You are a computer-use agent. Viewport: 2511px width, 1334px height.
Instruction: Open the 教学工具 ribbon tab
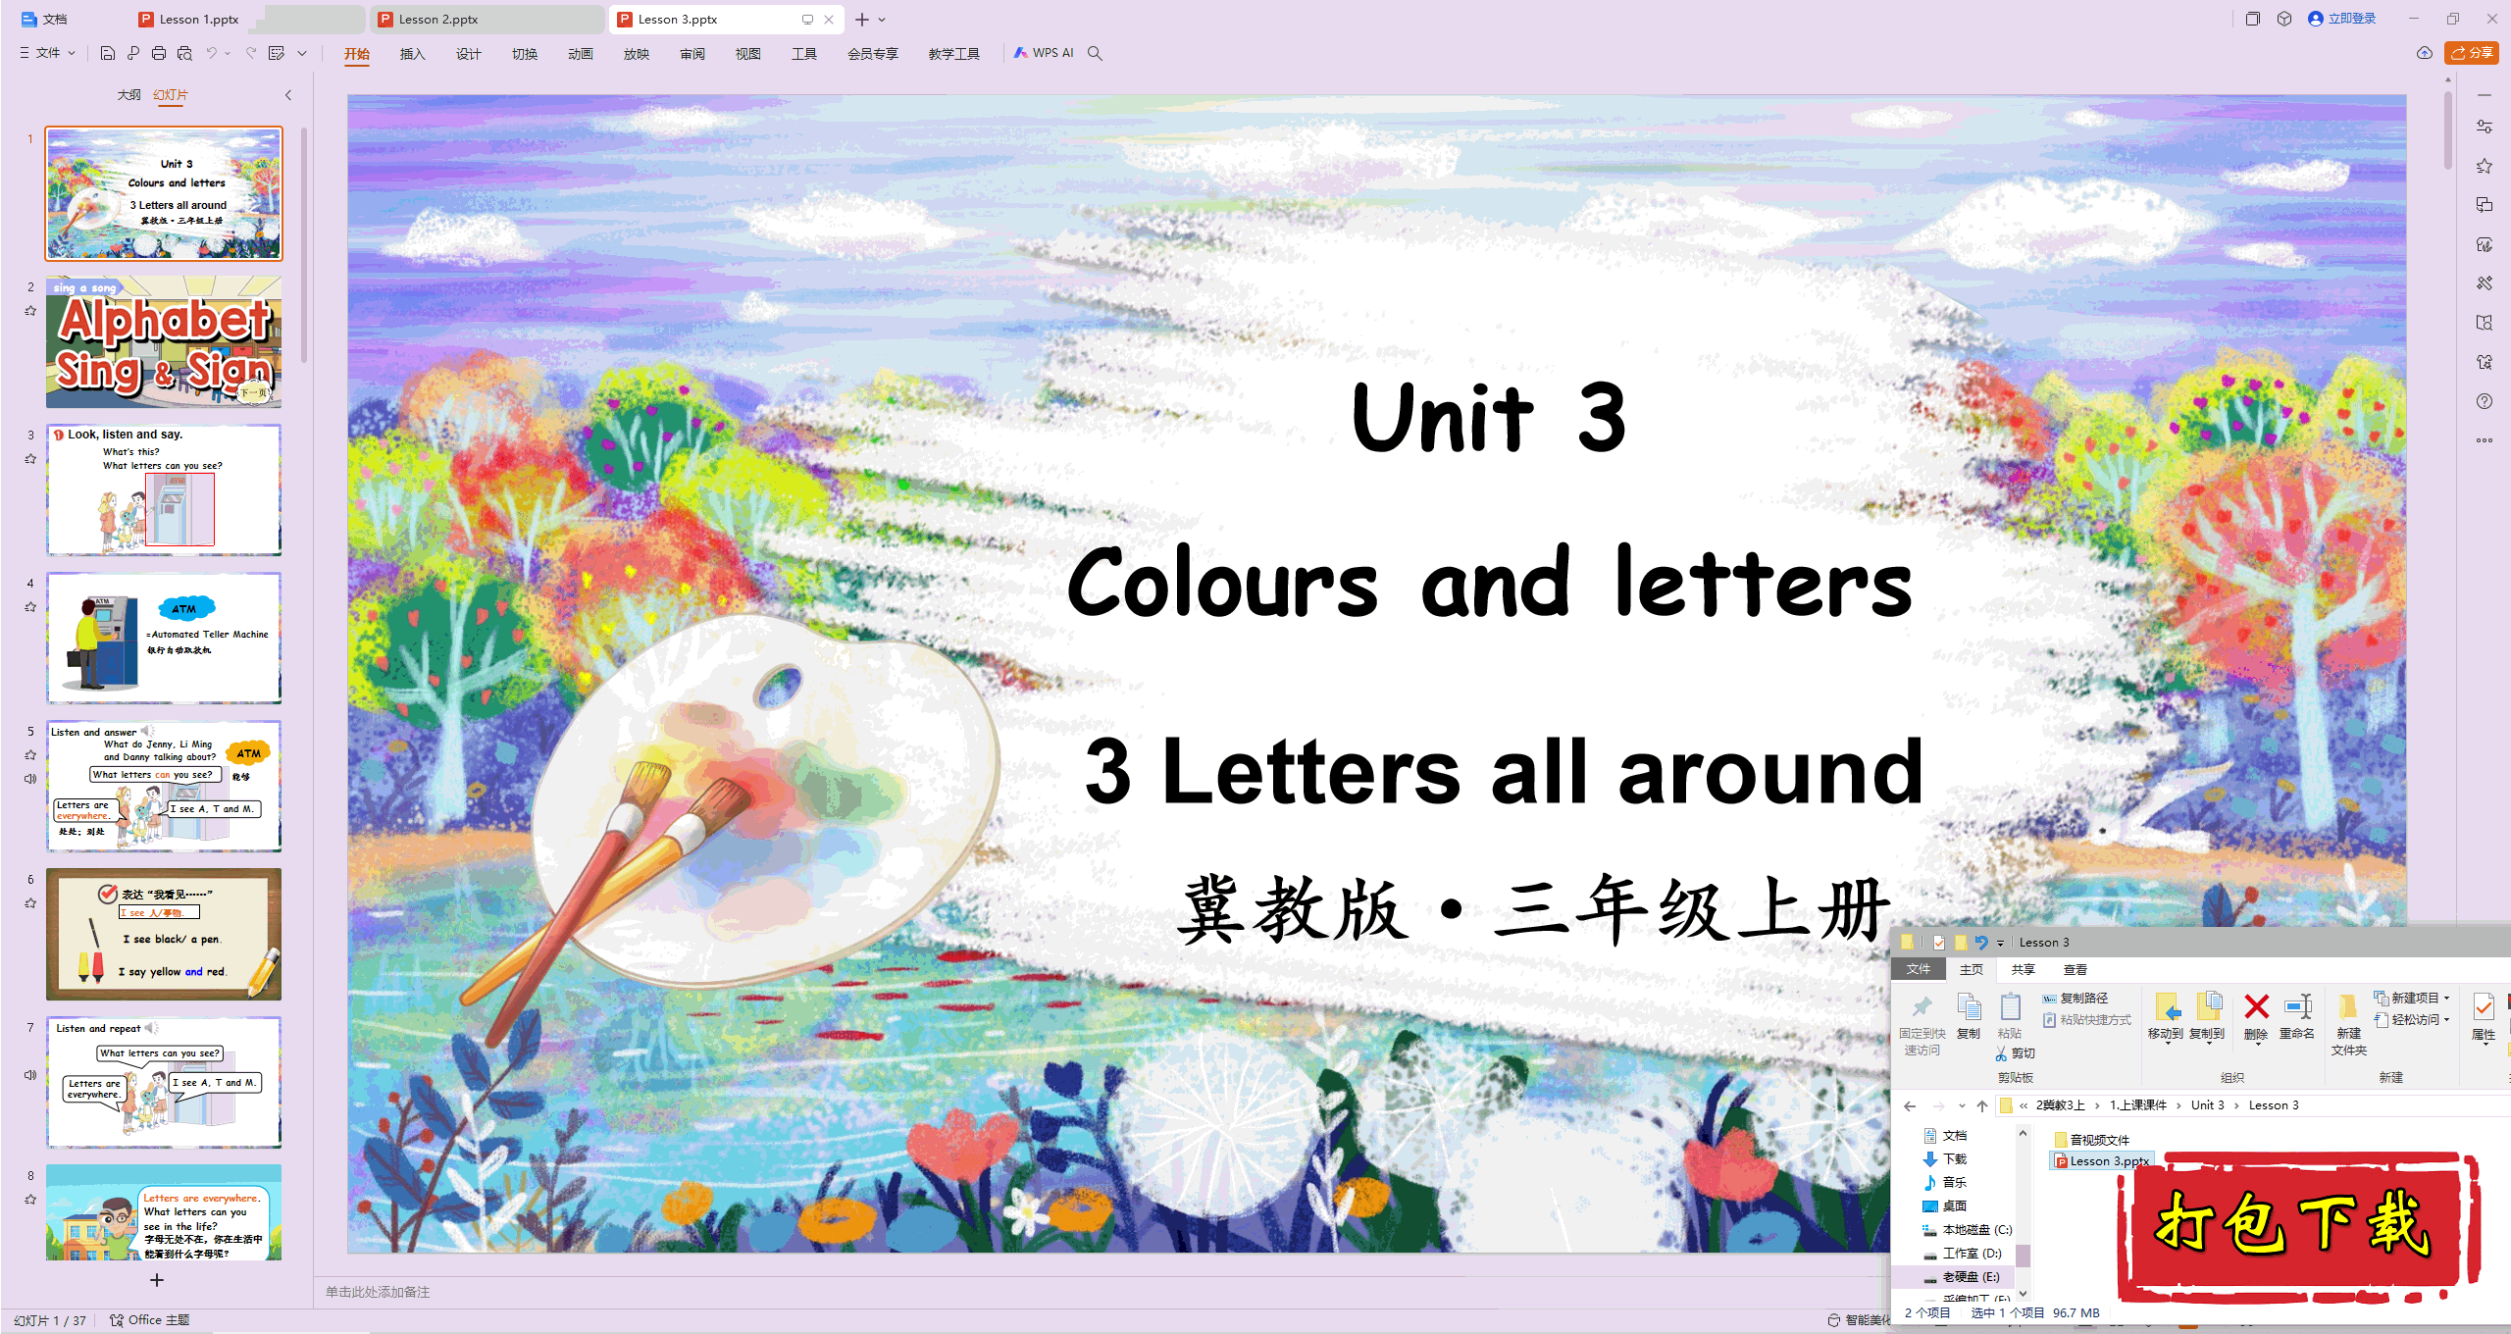[953, 54]
